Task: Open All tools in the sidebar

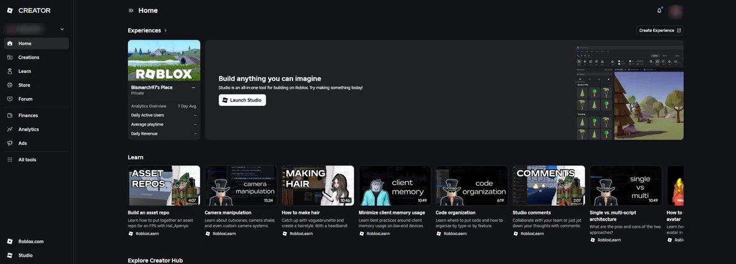Action: [36, 160]
